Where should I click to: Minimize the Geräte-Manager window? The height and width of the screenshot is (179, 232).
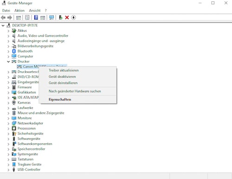(x=200, y=3)
